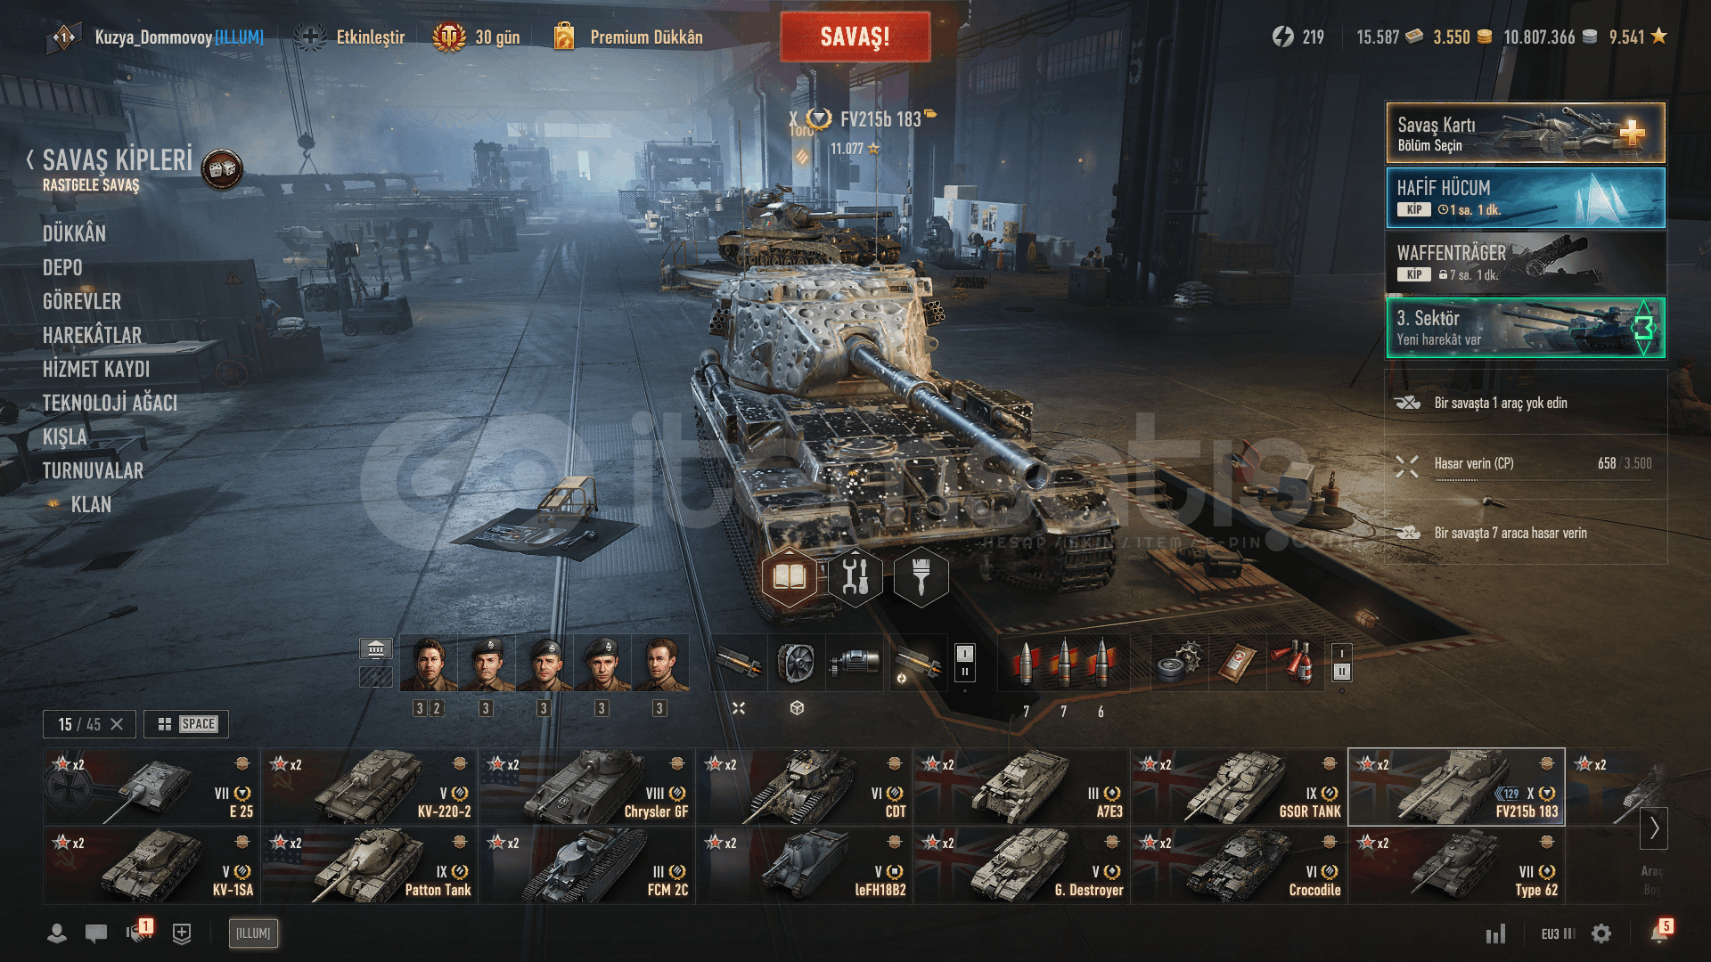The width and height of the screenshot is (1711, 962).
Task: Open the field manual book icon
Action: pyautogui.click(x=789, y=577)
